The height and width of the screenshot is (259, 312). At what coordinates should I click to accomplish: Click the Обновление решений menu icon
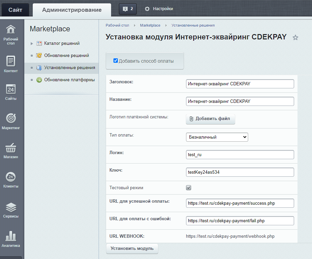point(39,55)
